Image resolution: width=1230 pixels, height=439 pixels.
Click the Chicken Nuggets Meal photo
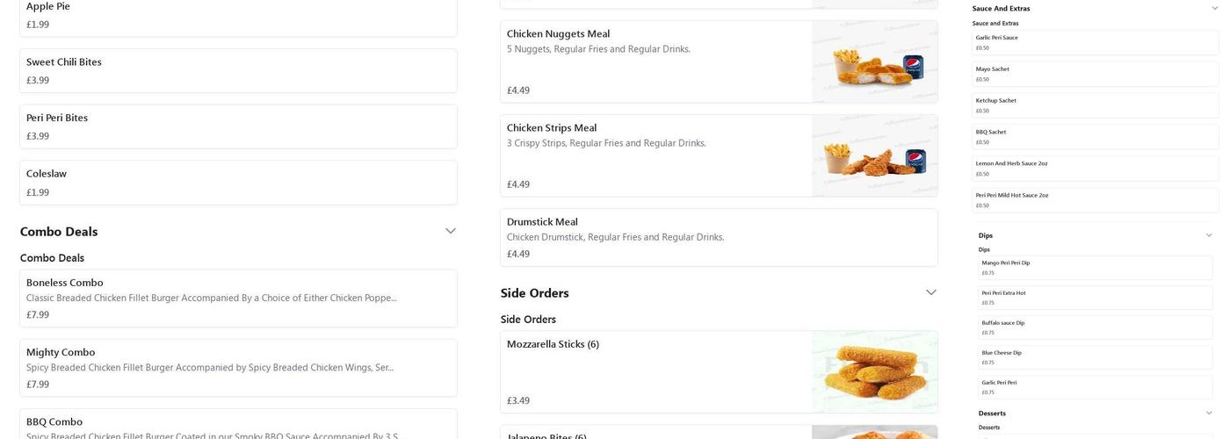[x=874, y=61]
